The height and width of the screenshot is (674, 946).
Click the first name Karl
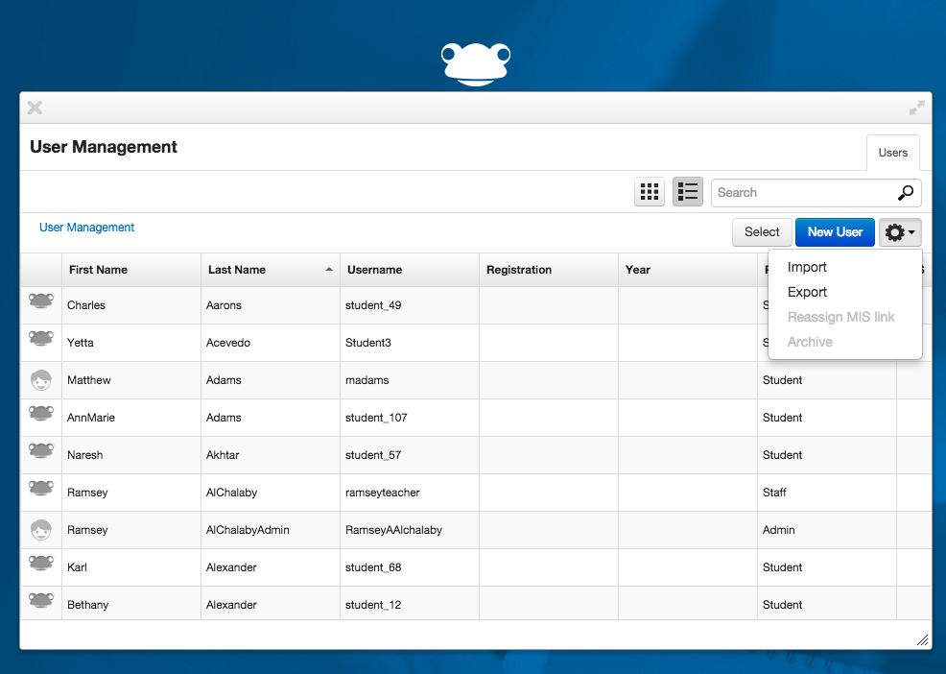point(77,567)
